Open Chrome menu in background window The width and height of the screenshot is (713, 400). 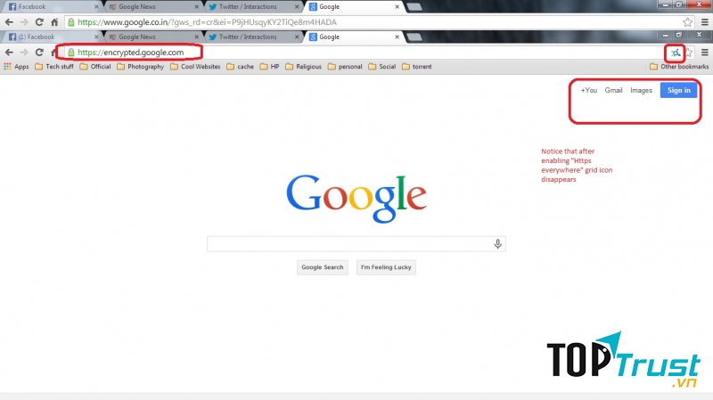point(705,21)
